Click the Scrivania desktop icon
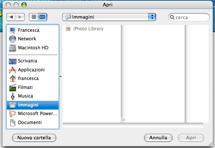Viewport: 215px width, 148px height. point(12,61)
